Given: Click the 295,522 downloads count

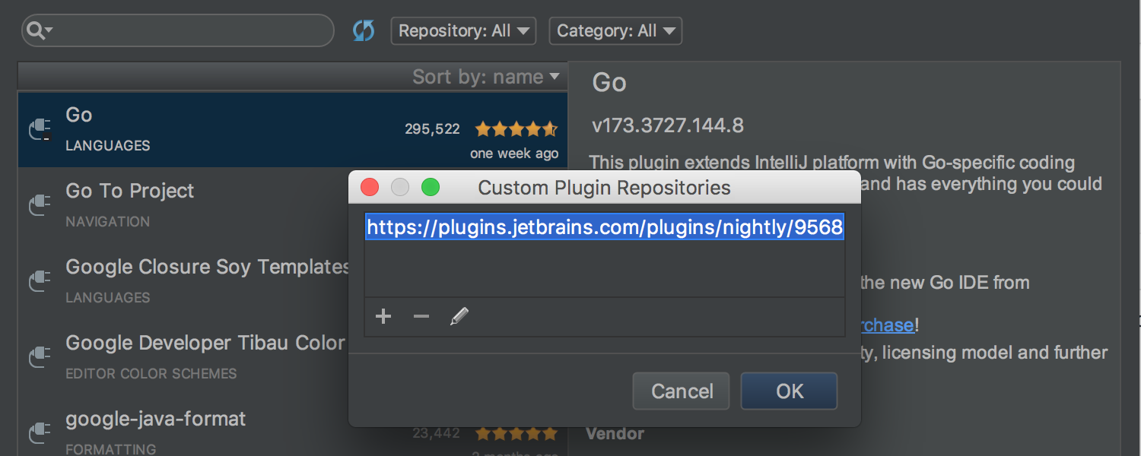Looking at the screenshot, I should [432, 129].
